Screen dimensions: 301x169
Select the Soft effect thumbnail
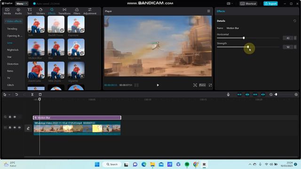pos(36,24)
